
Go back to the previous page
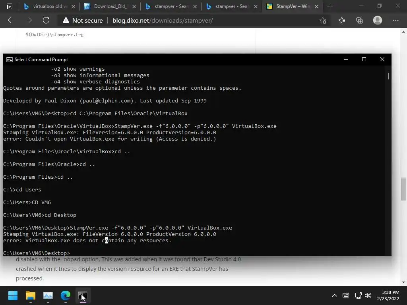coord(11,20)
